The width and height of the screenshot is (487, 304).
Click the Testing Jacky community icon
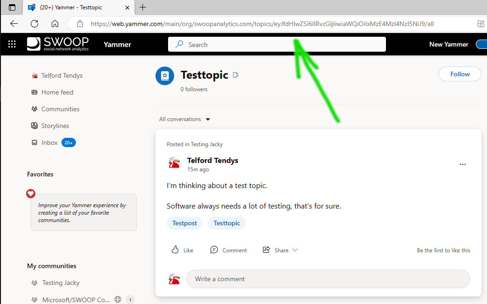pos(34,283)
